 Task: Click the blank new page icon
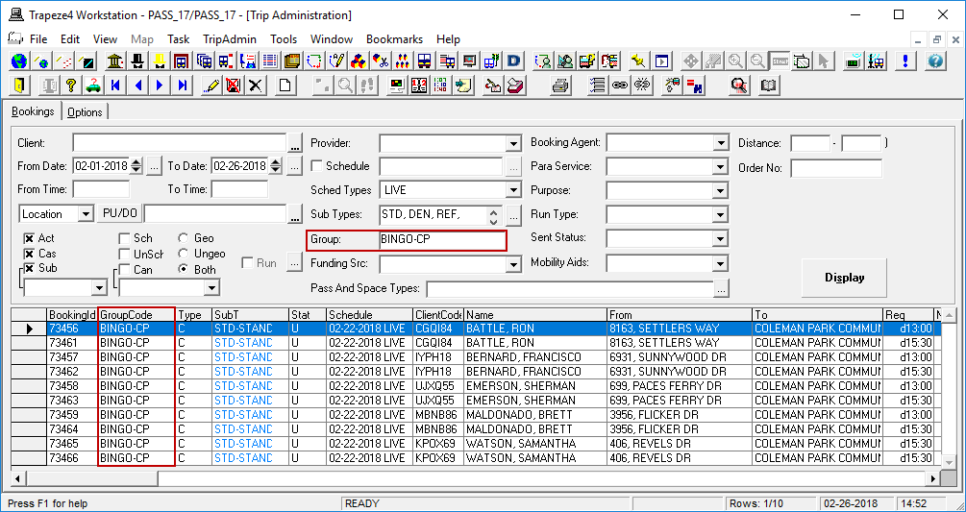tap(285, 85)
